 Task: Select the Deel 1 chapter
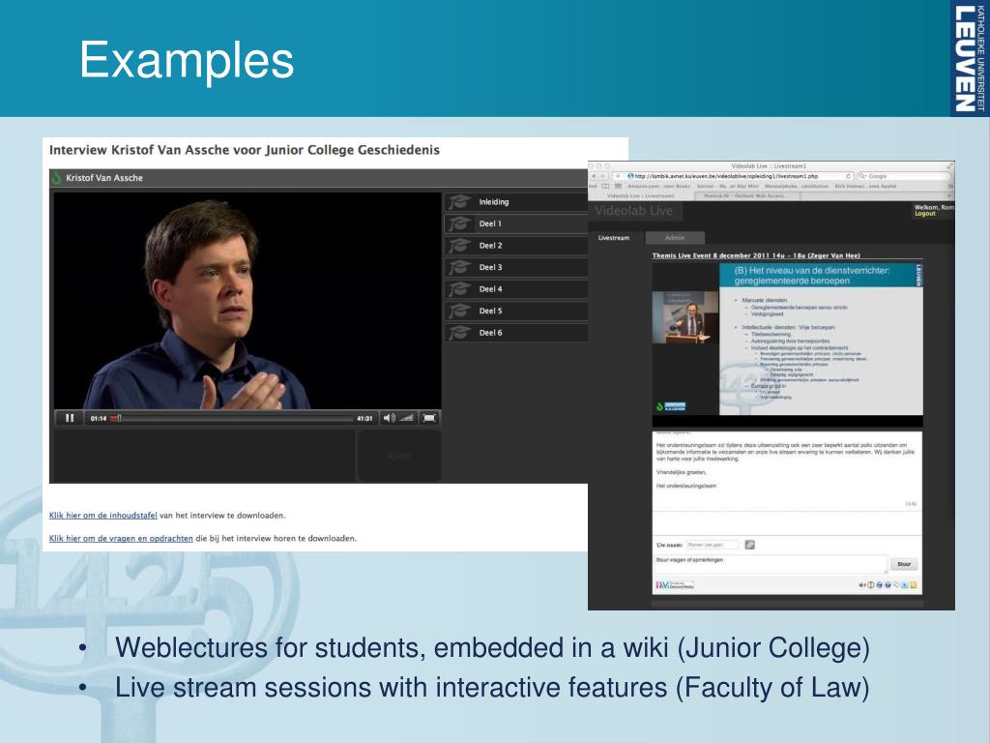516,223
